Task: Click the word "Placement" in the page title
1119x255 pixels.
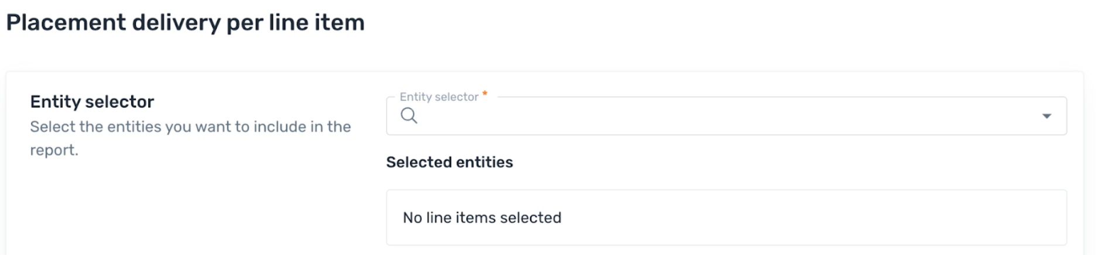Action: point(66,23)
